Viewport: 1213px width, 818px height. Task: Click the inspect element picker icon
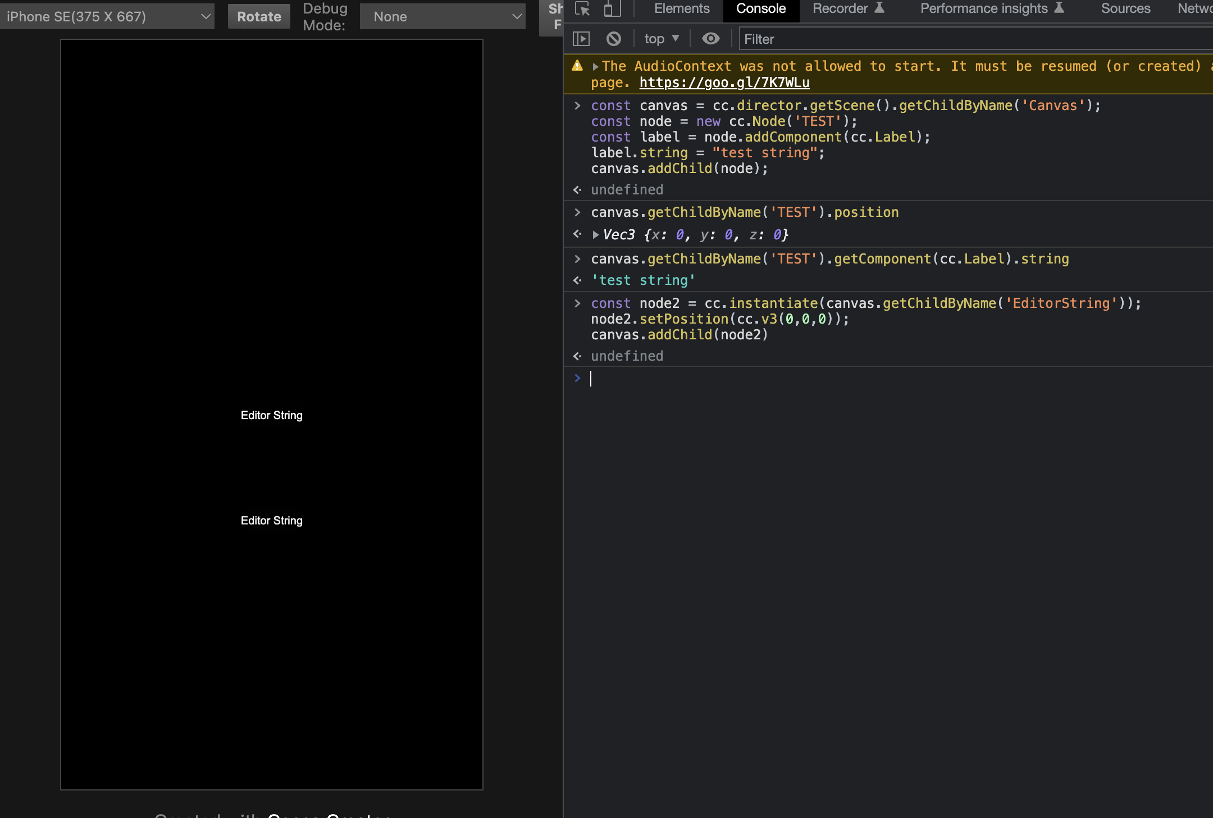coord(582,9)
